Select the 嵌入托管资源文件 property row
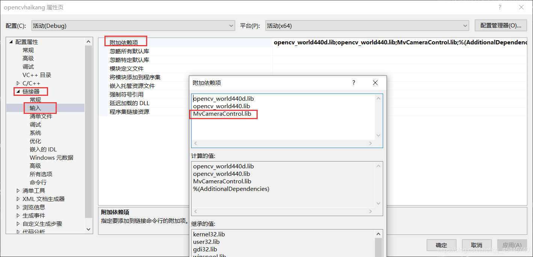 pos(144,86)
